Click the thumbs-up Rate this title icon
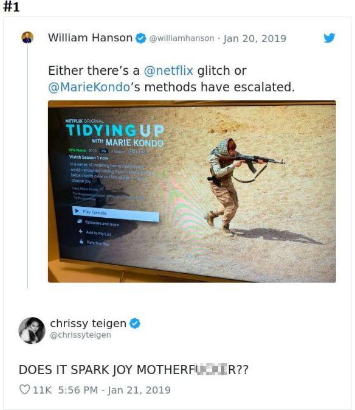This screenshot has height=410, width=355. pos(81,241)
